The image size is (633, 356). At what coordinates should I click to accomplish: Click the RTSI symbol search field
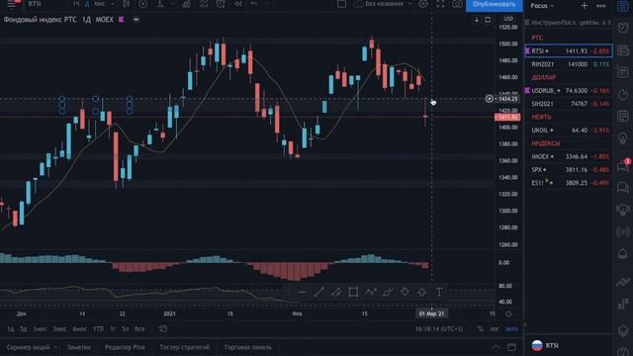35,4
